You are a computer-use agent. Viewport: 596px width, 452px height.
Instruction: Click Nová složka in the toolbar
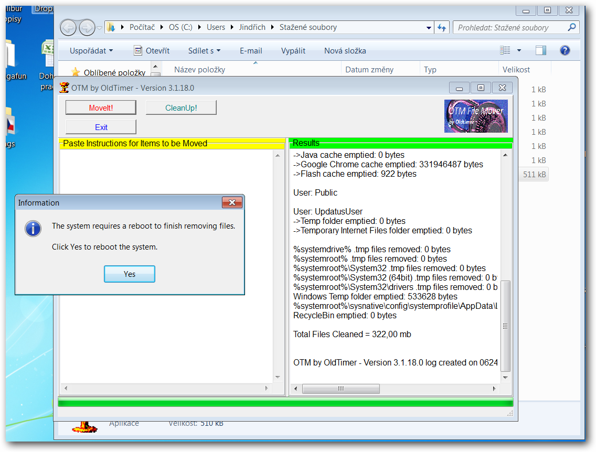[345, 51]
